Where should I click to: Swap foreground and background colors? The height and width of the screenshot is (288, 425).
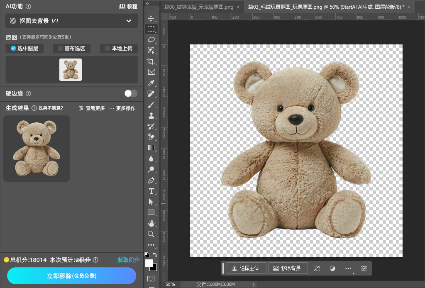pos(155,255)
